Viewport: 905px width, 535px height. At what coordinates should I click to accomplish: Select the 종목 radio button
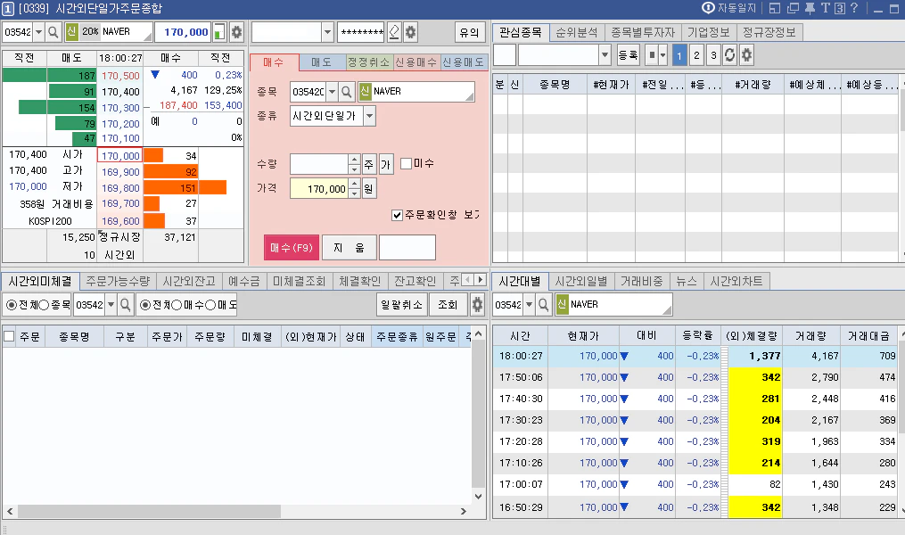coord(44,305)
